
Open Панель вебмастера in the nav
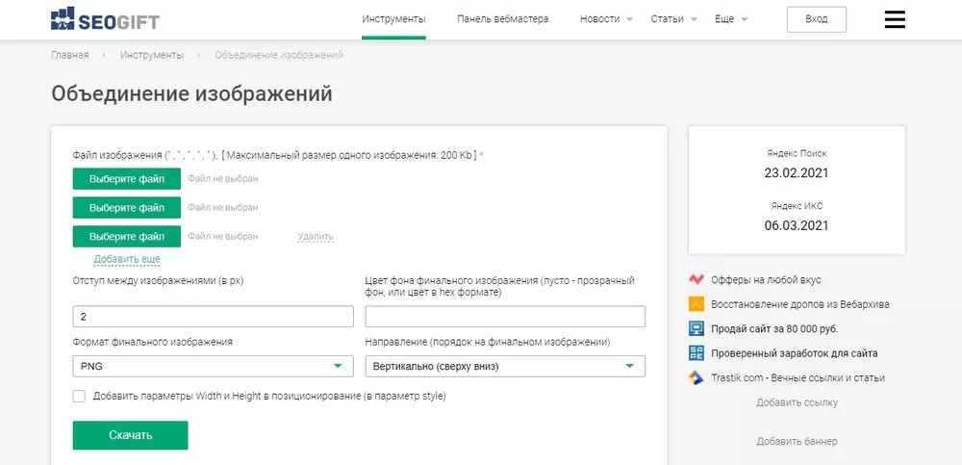coord(502,19)
